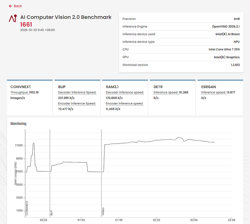Image resolution: width=250 pixels, height=224 pixels.
Task: Open the SAM2.1 result card
Action: point(125,98)
